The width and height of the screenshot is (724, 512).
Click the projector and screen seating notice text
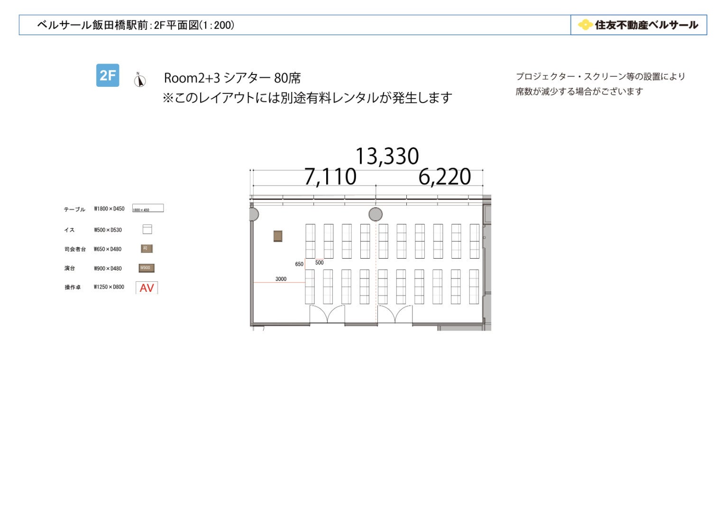[x=600, y=84]
